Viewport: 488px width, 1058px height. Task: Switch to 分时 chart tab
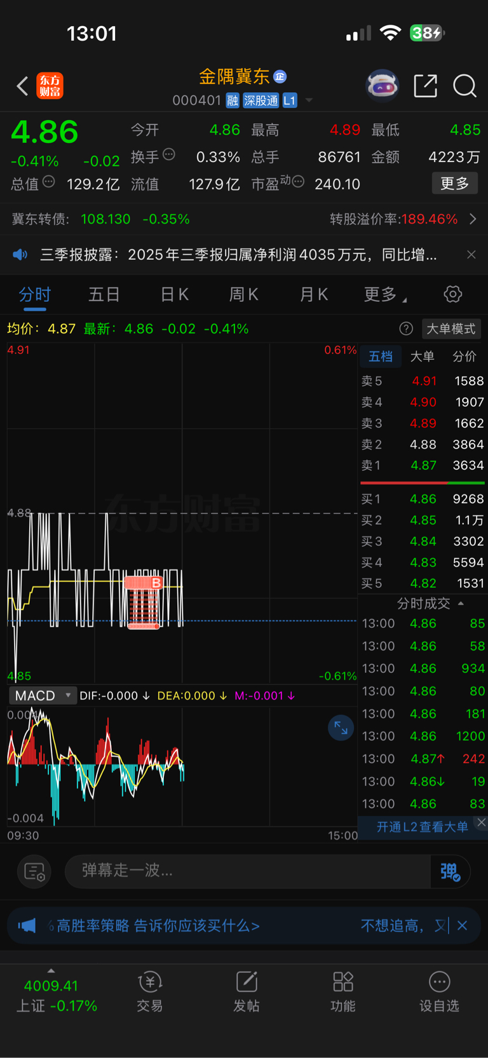pos(34,295)
